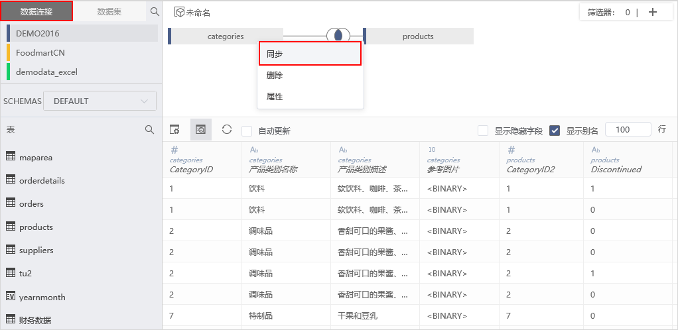678x330 pixels.
Task: Click the table icon beside maparea
Action: point(11,157)
